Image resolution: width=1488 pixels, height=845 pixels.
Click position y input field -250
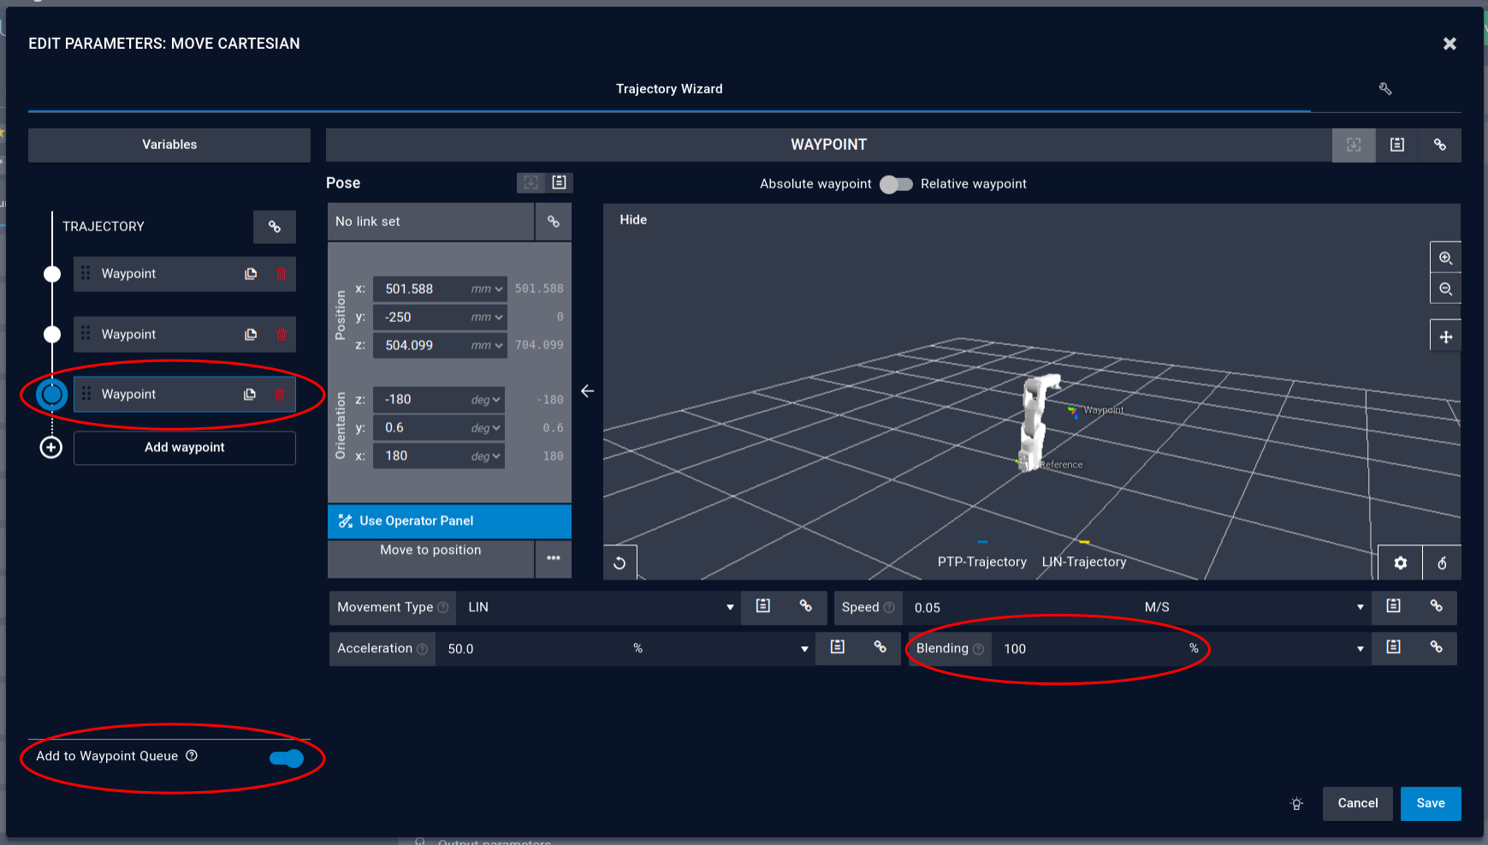click(422, 318)
